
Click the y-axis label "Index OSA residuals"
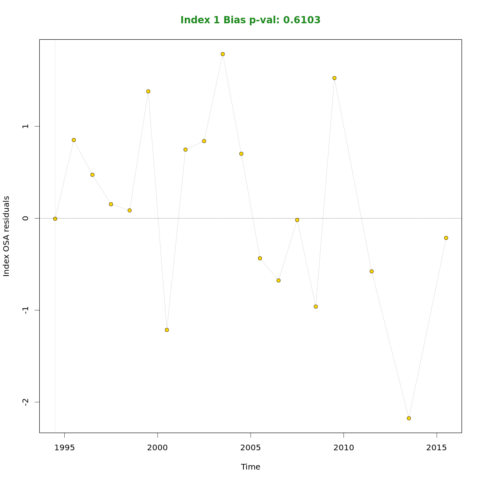(6, 236)
